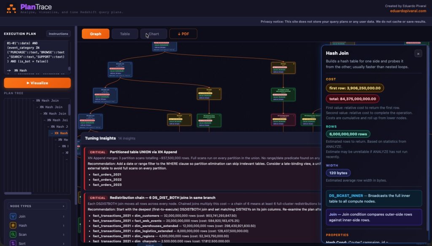Screen dimensions: 432x246
Task: Click inside the execution plan text area
Action: pyautogui.click(x=36, y=57)
